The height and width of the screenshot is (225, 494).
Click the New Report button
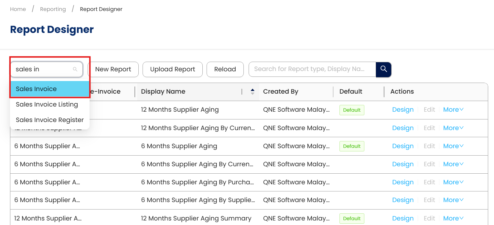click(x=113, y=69)
